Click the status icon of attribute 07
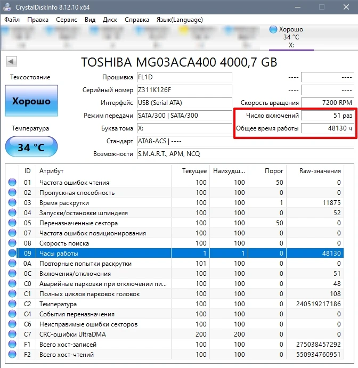 [x=12, y=233]
